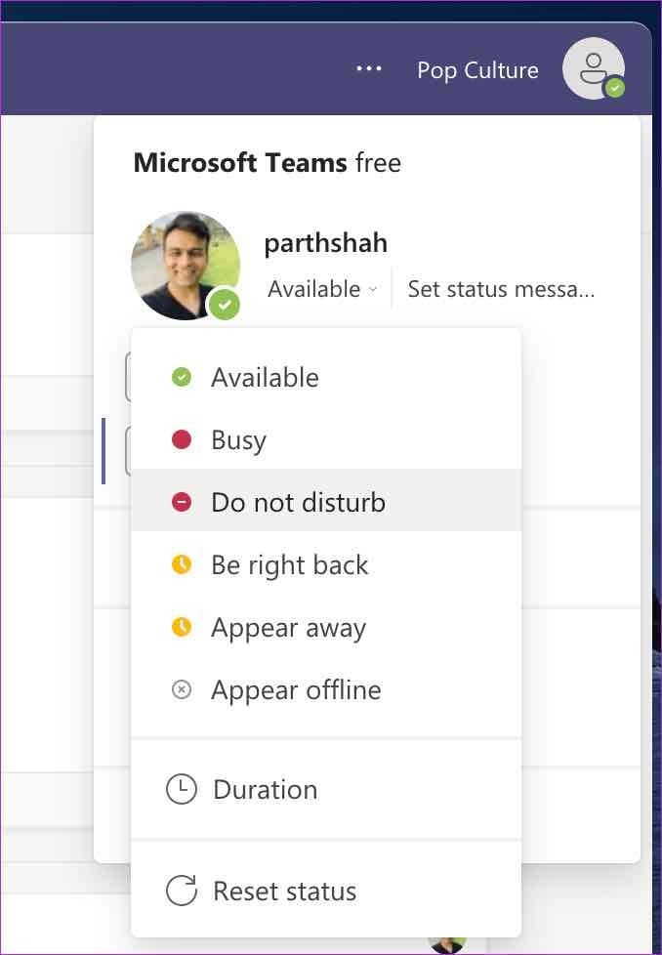Choose Do not disturb from status list
662x955 pixels.
pos(326,501)
